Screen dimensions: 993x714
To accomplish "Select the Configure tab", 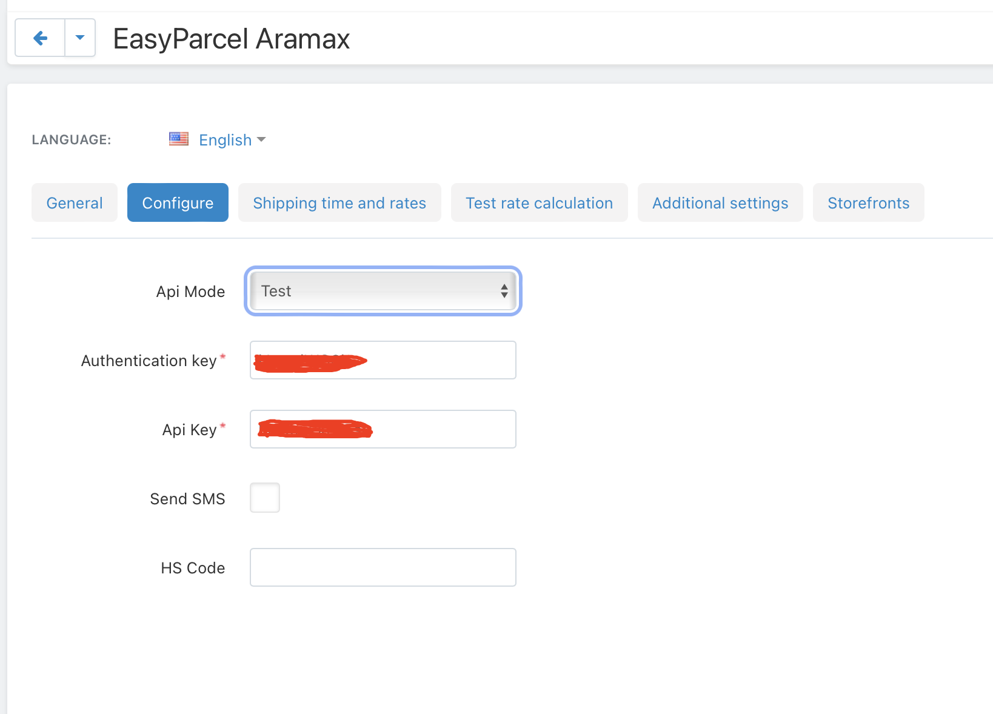I will click(x=177, y=202).
